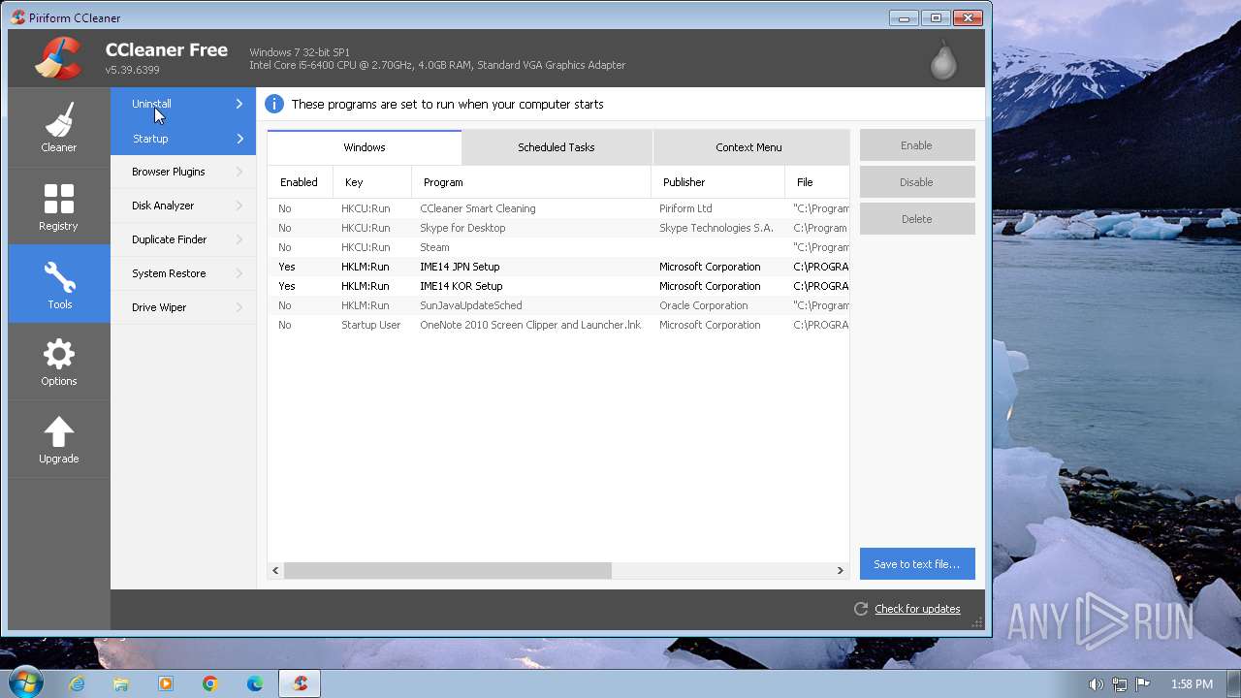Click the Check for updates link
Image resolution: width=1241 pixels, height=698 pixels.
click(x=917, y=609)
